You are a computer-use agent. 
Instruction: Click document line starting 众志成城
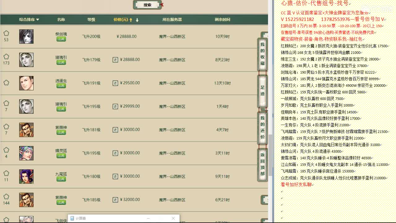pyautogui.click(x=333, y=178)
